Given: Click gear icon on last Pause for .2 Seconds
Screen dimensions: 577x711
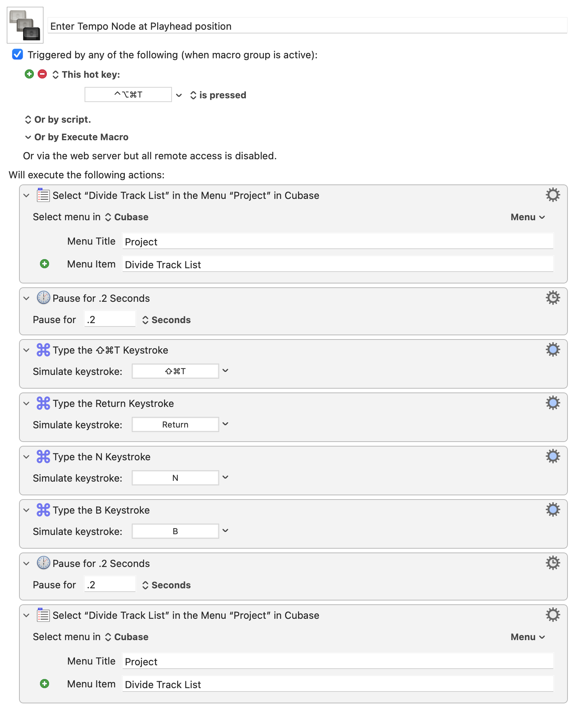Looking at the screenshot, I should (553, 563).
